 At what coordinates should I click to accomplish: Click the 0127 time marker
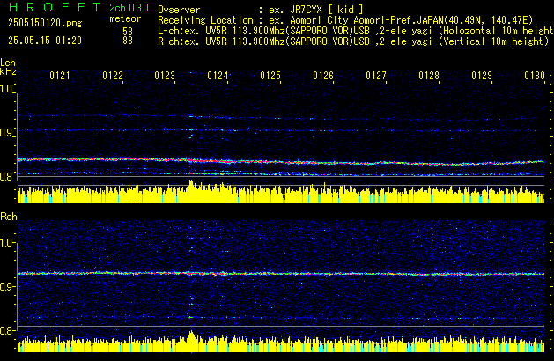click(376, 76)
